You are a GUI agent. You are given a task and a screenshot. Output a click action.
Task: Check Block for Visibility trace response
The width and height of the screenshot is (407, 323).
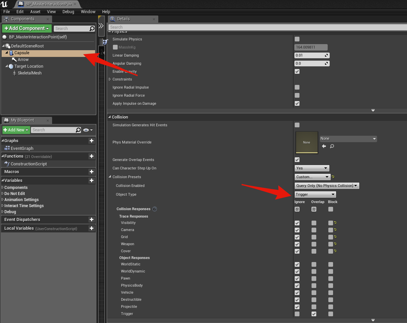click(x=331, y=223)
